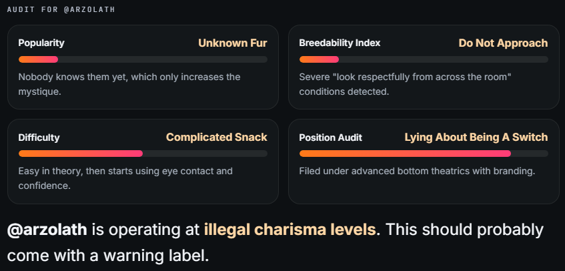Click the 'look respectfully' conditions description
The image size is (565, 271).
406,84
